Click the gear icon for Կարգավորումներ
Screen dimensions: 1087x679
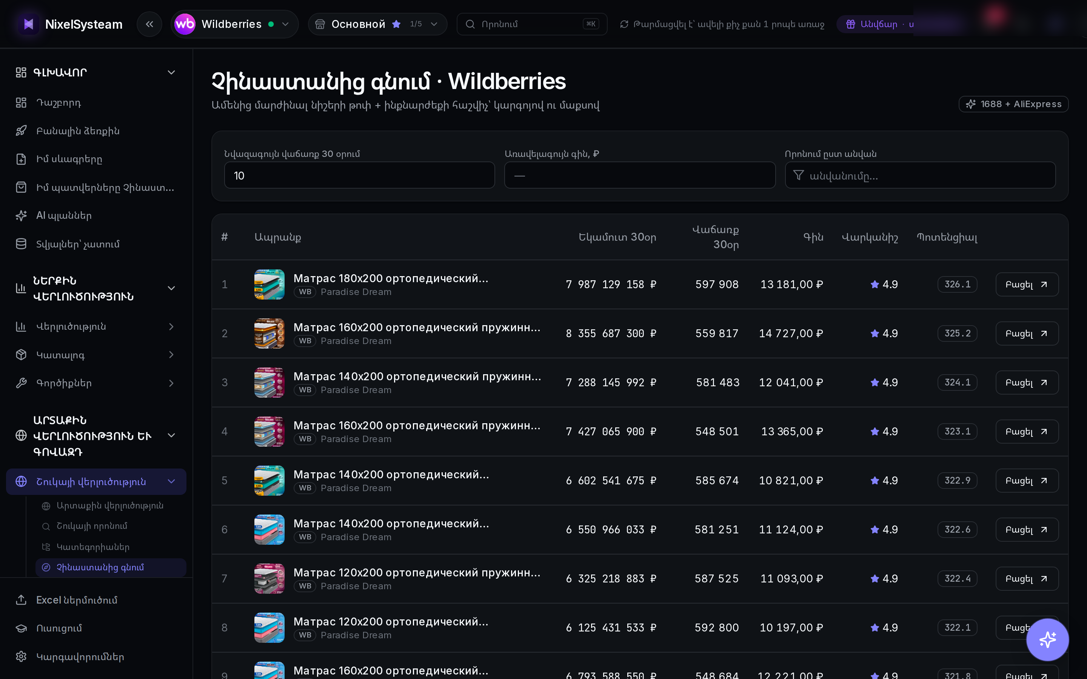click(21, 656)
